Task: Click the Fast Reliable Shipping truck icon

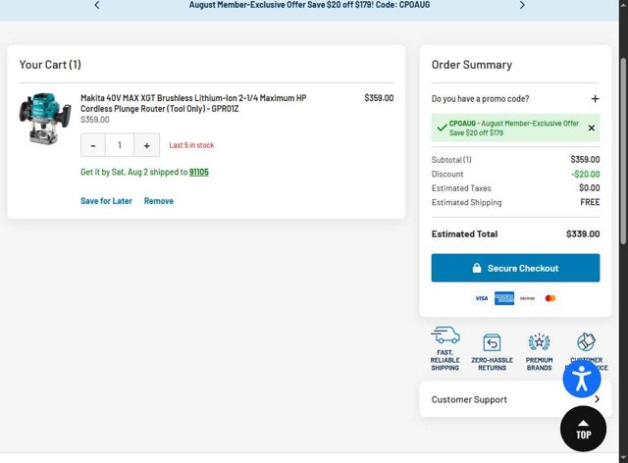Action: pos(445,335)
